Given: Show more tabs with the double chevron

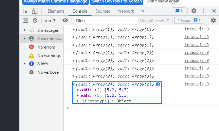Looking at the screenshot, I should pyautogui.click(x=143, y=11).
